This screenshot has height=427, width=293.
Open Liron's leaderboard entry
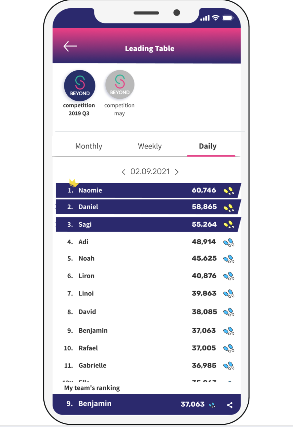pyautogui.click(x=148, y=276)
